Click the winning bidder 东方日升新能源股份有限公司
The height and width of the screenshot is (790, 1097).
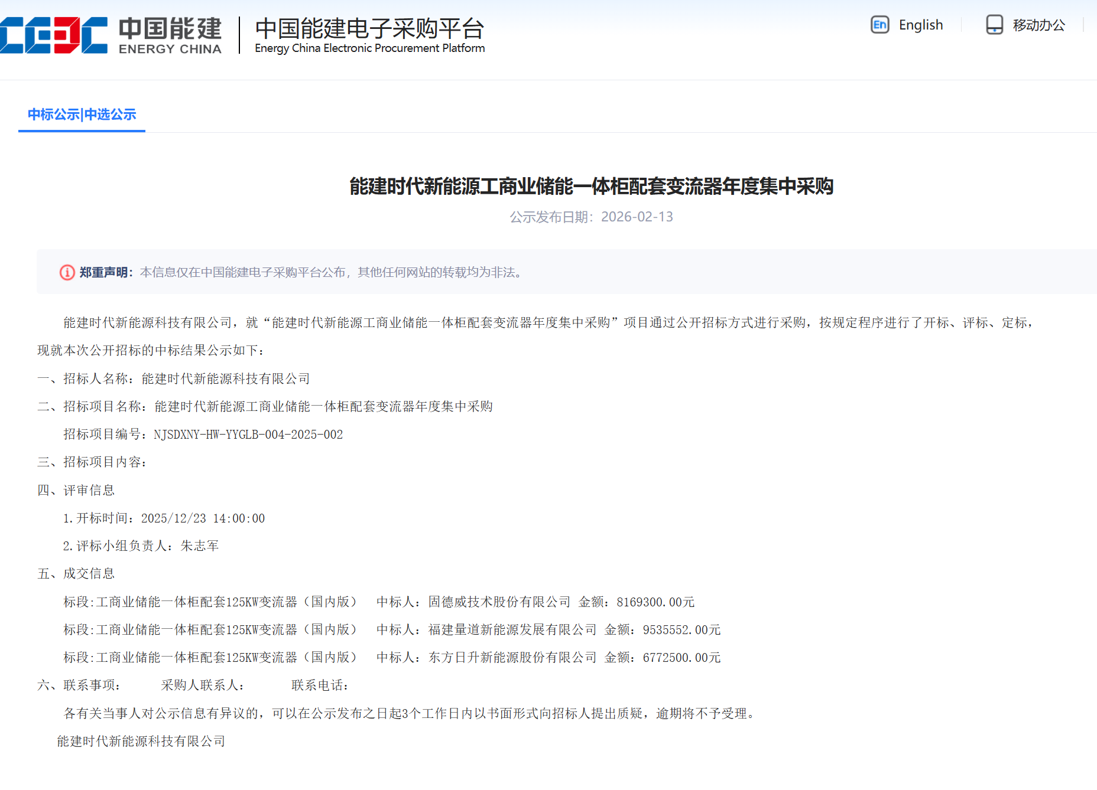[x=512, y=658]
